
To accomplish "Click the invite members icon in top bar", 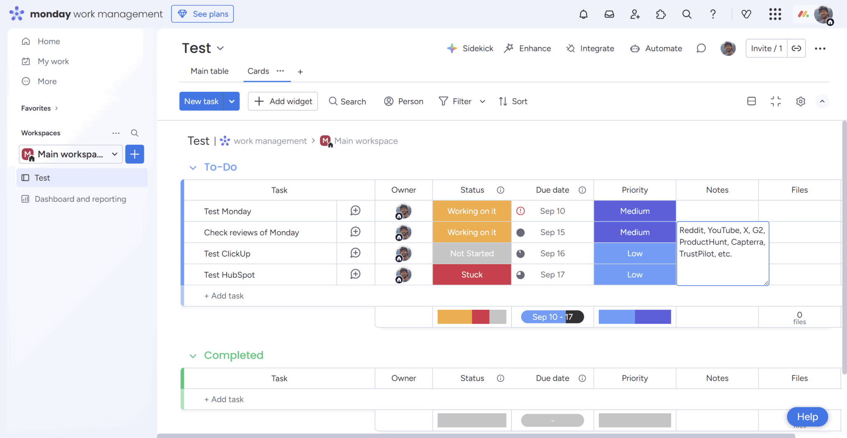I will [x=635, y=14].
